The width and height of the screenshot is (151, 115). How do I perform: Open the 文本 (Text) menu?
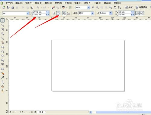coord(78,3)
